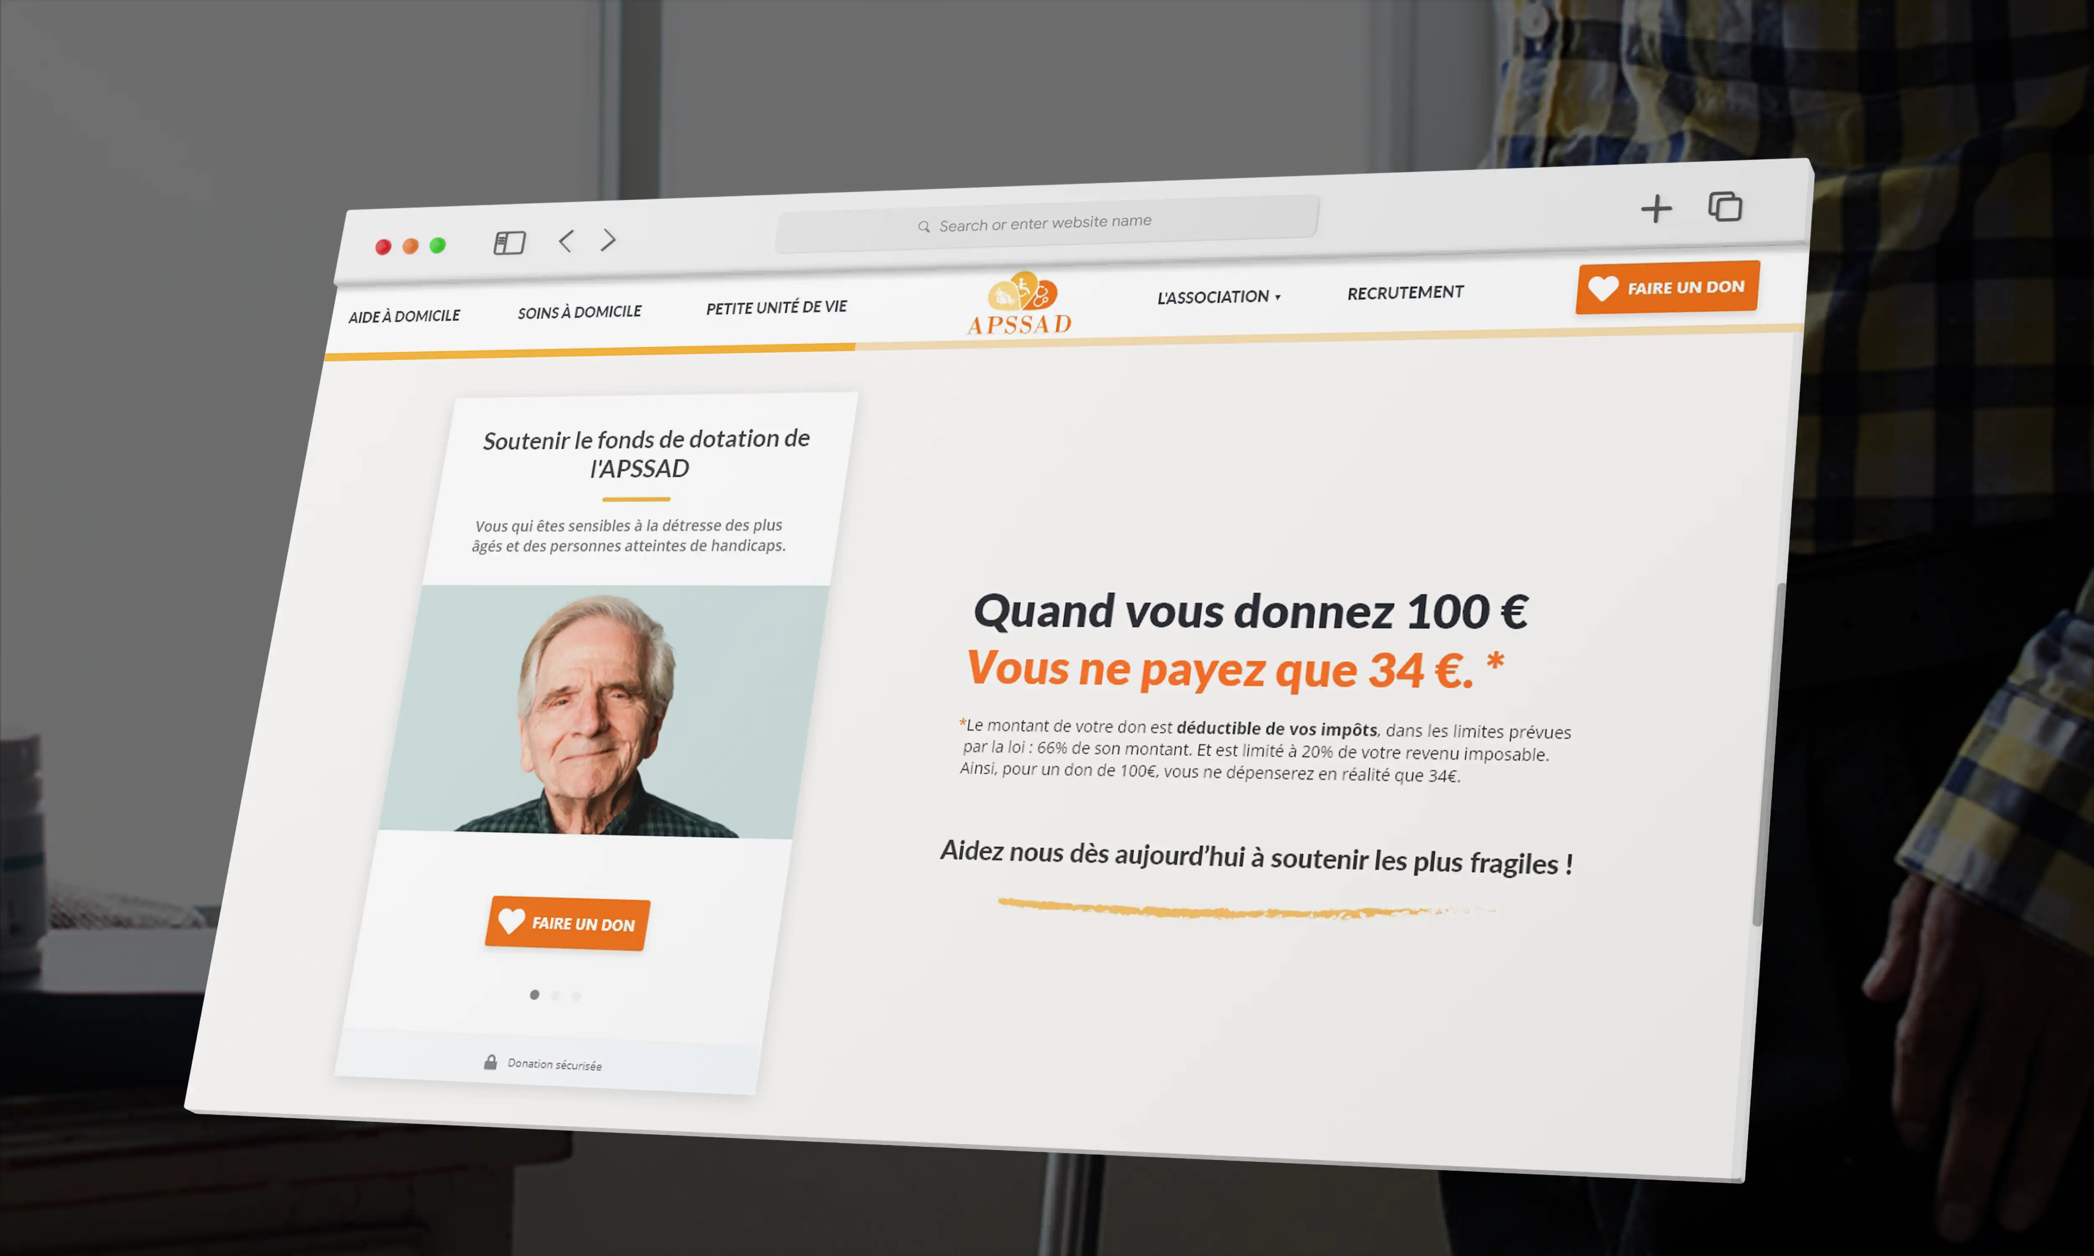This screenshot has width=2094, height=1256.
Task: Open a new tab with the plus icon
Action: 1656,208
